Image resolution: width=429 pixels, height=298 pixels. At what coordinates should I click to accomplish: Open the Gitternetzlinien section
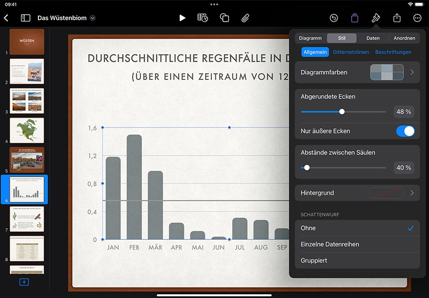[x=351, y=52]
